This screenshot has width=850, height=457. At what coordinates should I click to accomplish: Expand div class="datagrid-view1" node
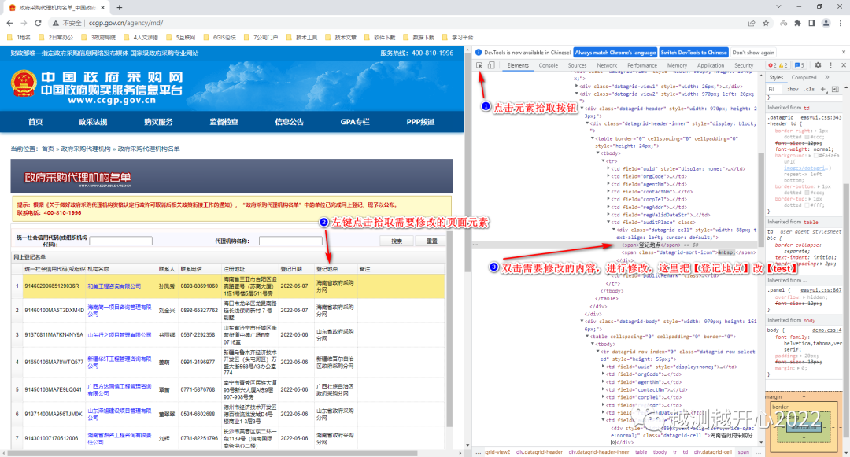coord(576,86)
